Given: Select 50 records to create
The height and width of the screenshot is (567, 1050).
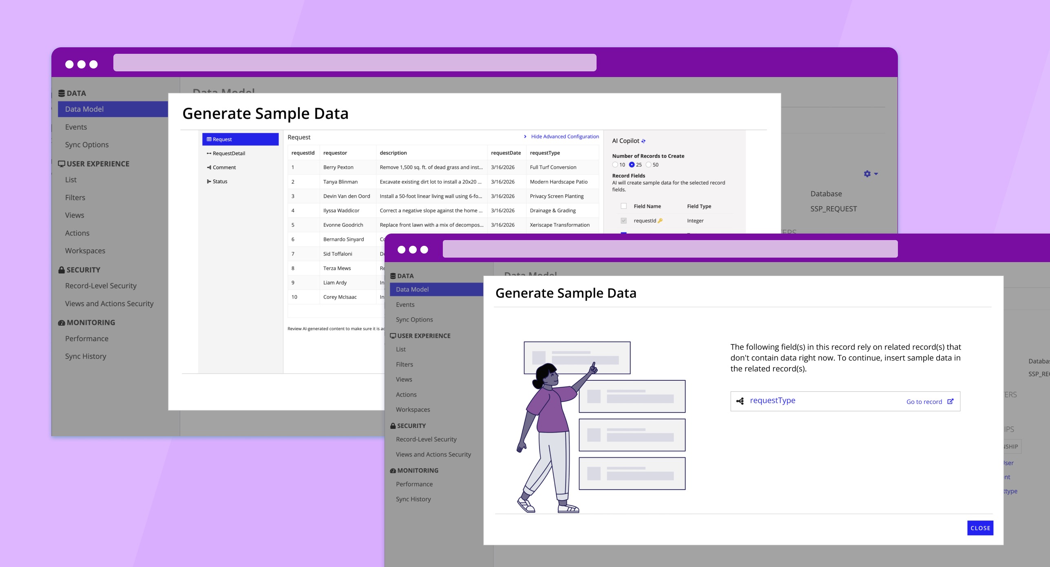Looking at the screenshot, I should pos(648,165).
